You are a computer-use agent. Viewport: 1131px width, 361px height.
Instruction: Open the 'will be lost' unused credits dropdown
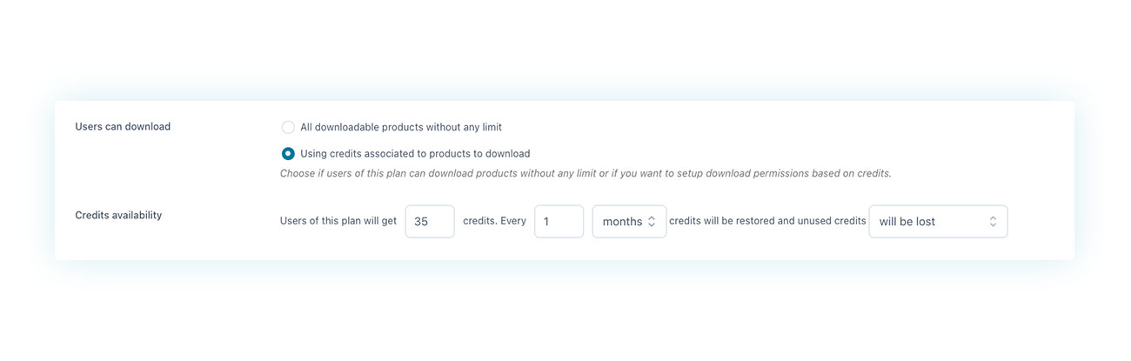tap(938, 222)
